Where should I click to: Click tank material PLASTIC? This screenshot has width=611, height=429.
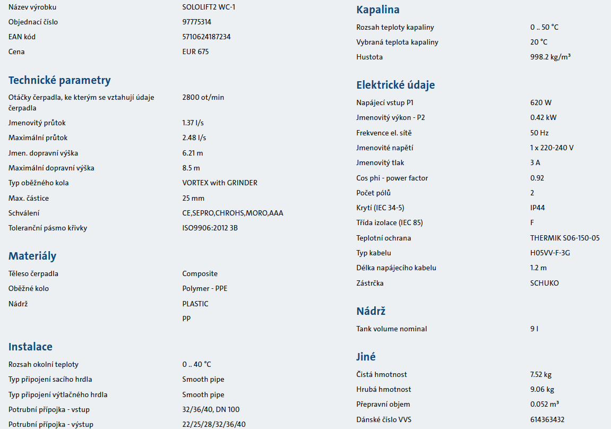195,304
